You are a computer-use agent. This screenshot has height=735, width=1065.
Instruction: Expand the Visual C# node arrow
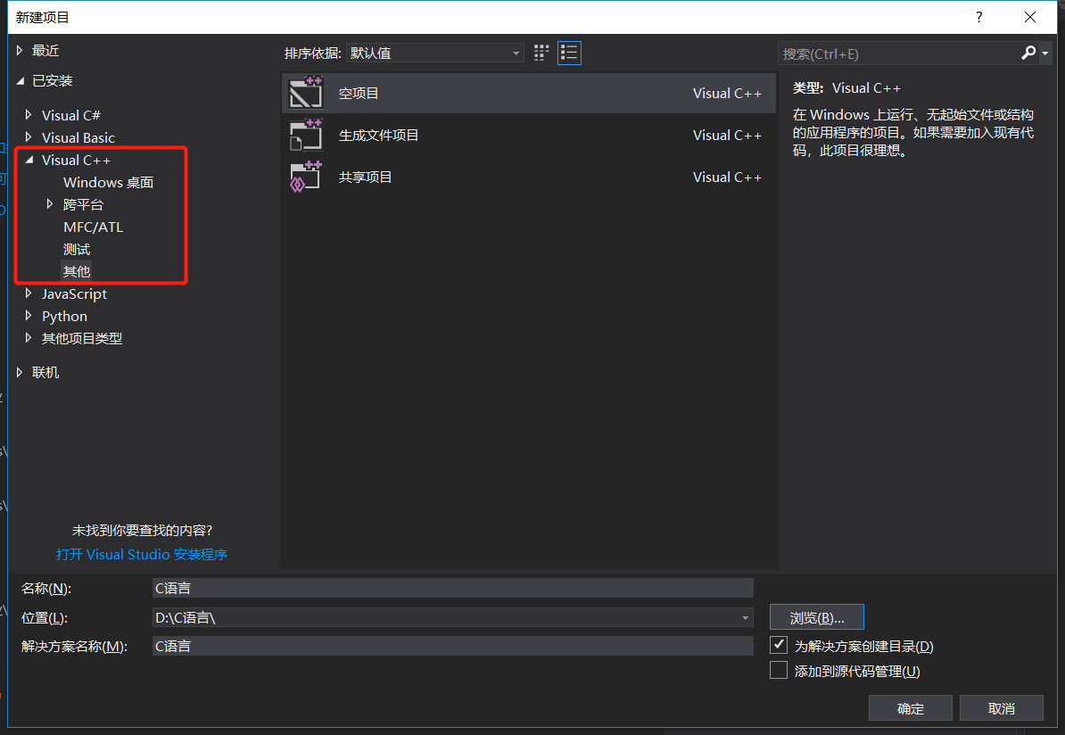click(29, 115)
